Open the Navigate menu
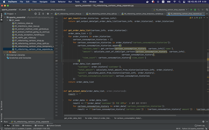Screen dimensions: 209x130 coord(44,2)
